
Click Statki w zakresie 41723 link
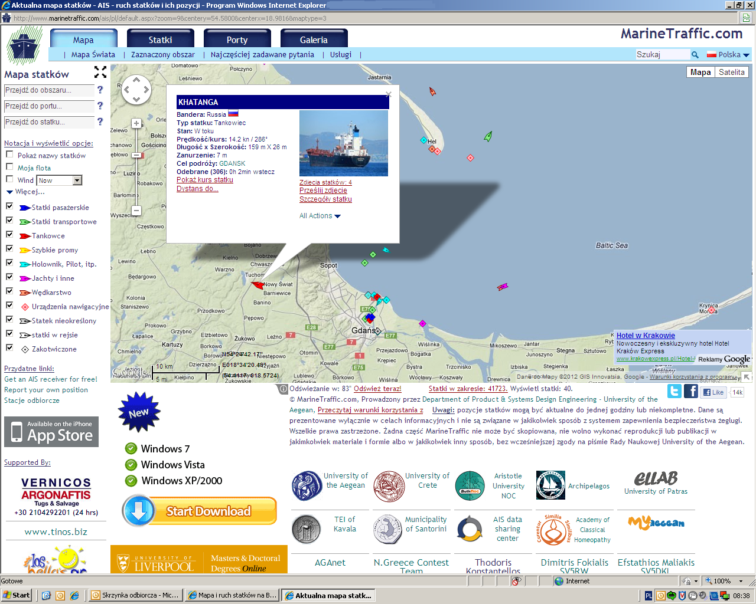[x=468, y=389]
